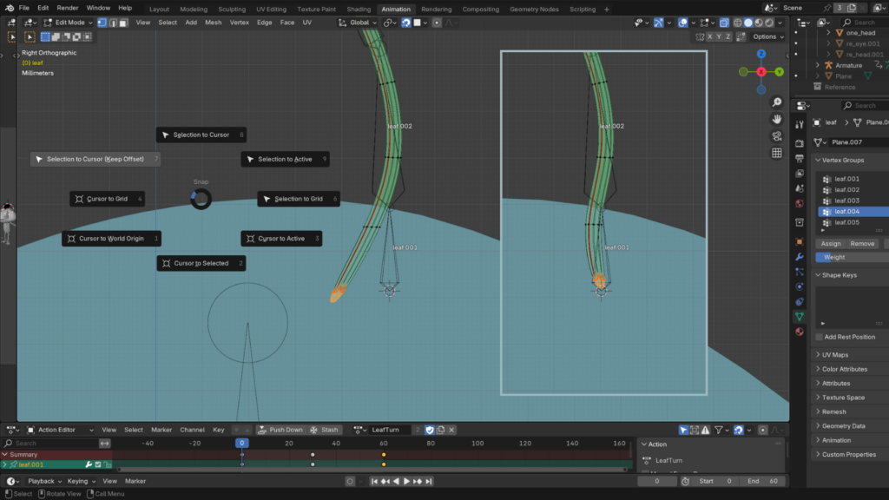
Task: Open the Action Editor mode dropdown
Action: [61, 430]
